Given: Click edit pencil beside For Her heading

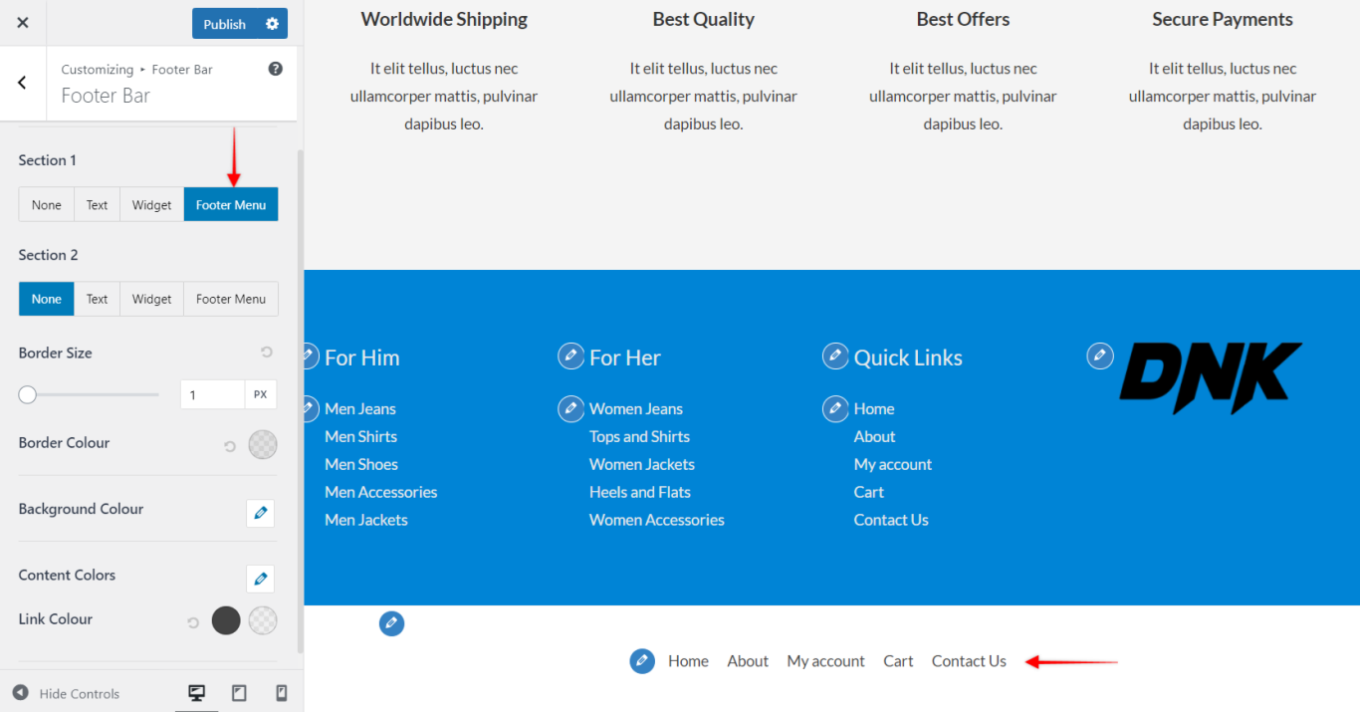Looking at the screenshot, I should click(571, 356).
